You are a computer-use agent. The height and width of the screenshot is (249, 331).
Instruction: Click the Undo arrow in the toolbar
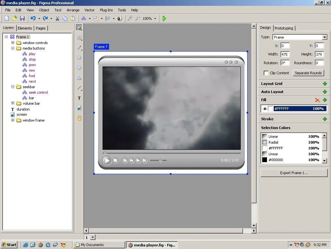(33, 18)
